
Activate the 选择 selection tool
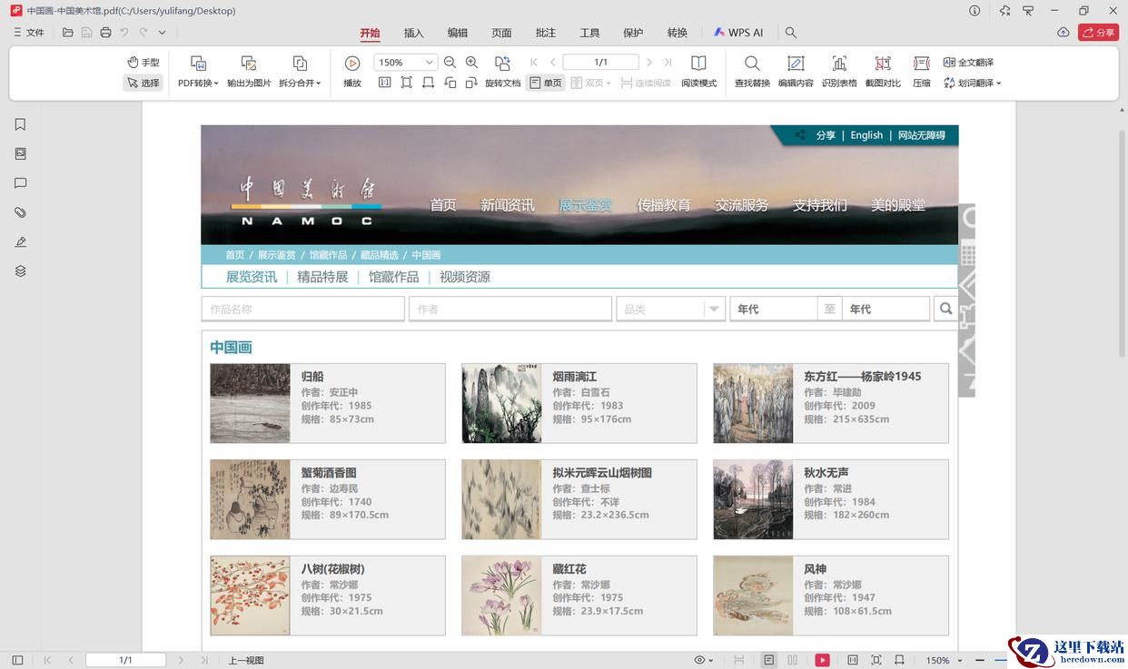(143, 83)
